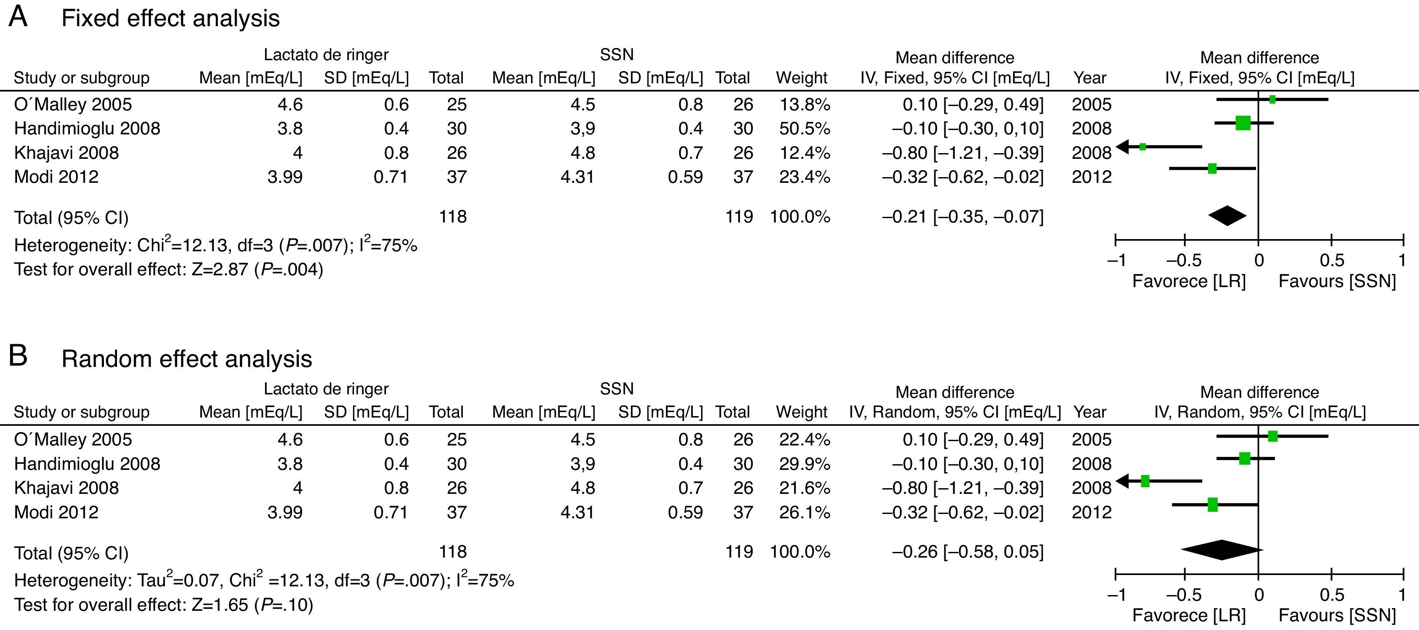Screen dimensions: 1419x630
Task: Click the green Modi square in panel B
Action: (x=1212, y=504)
